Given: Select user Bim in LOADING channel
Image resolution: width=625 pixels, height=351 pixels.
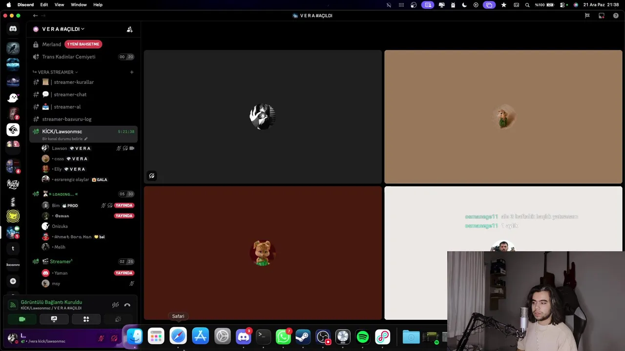Looking at the screenshot, I should 88,205.
